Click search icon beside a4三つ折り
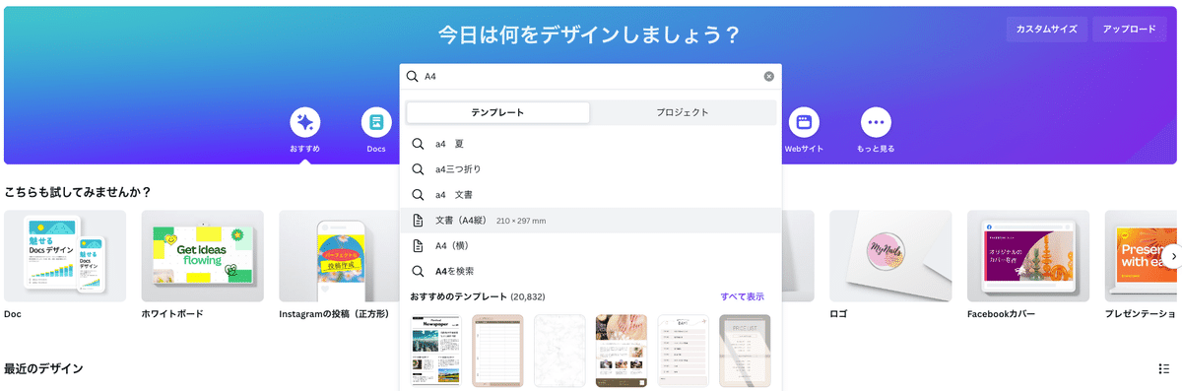The height and width of the screenshot is (391, 1182). [x=418, y=169]
